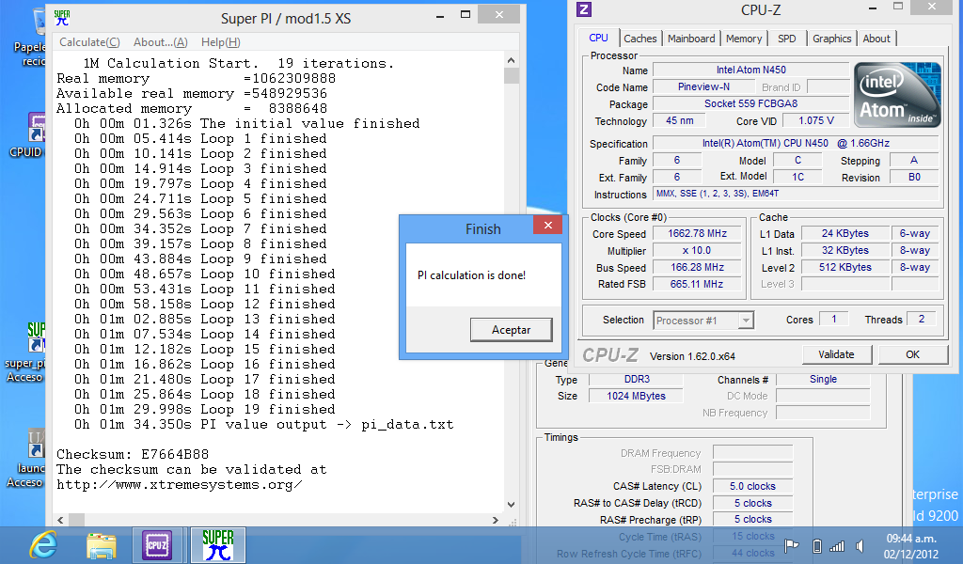The width and height of the screenshot is (963, 564).
Task: Click the network signal tray icon
Action: [837, 545]
